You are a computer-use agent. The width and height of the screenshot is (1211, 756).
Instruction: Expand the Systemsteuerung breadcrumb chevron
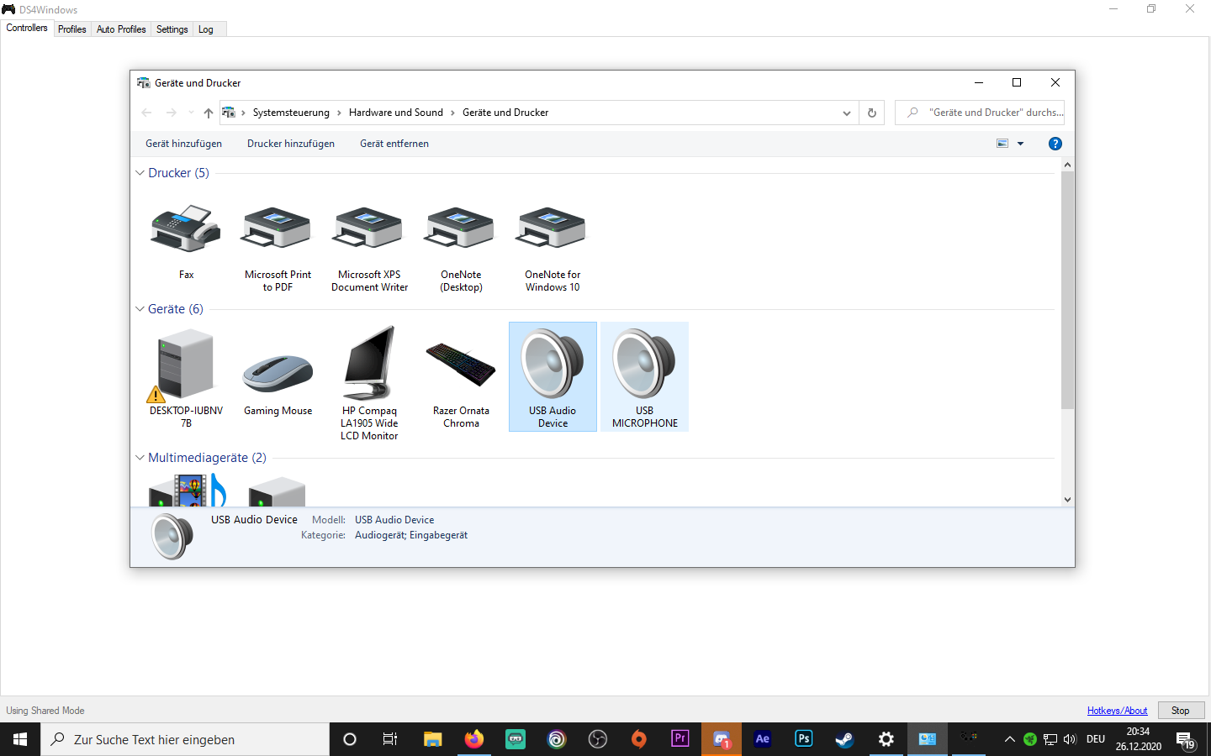click(339, 113)
